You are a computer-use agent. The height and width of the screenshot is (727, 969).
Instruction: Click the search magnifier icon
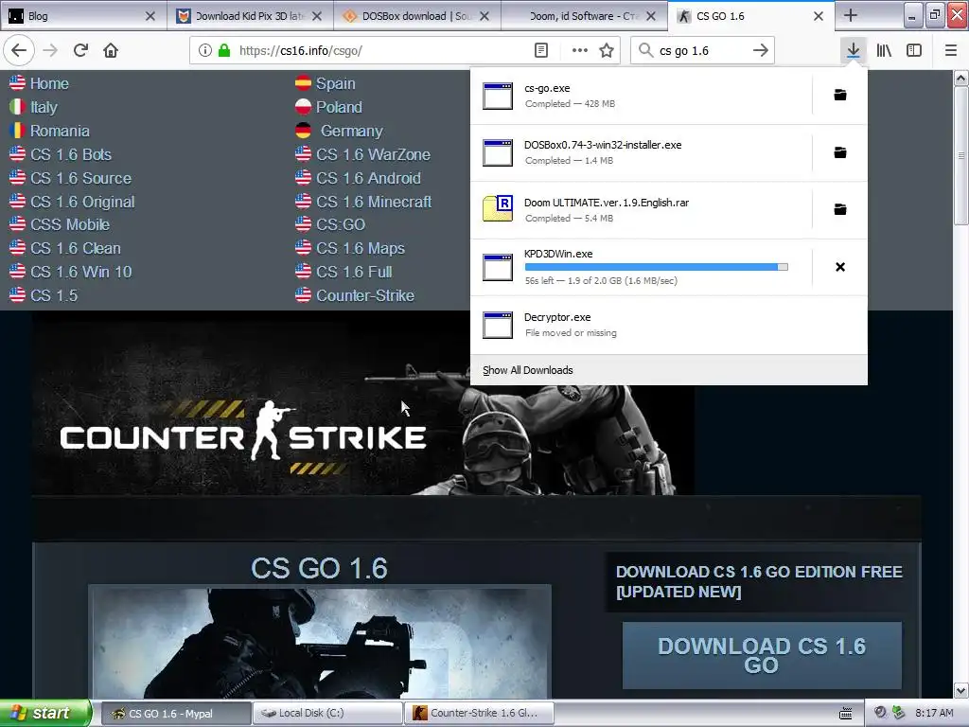645,51
